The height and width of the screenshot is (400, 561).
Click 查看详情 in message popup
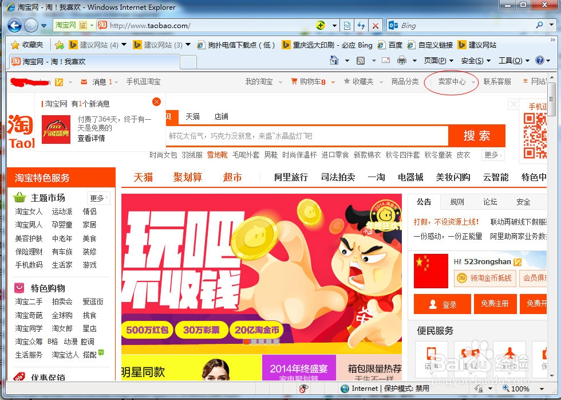coord(91,138)
